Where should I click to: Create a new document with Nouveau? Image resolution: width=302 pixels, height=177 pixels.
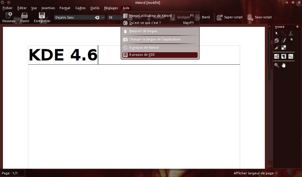[9, 17]
